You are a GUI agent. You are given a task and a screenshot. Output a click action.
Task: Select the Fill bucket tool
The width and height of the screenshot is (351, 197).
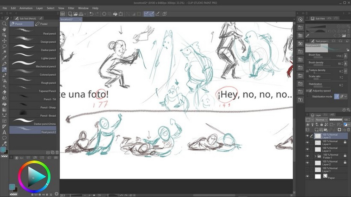[4, 104]
